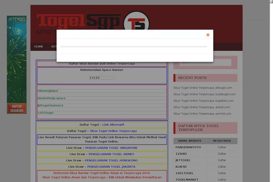This screenshot has height=182, width=273.
Task: Click Daftar for 125HIO
Action: click(x=222, y=154)
